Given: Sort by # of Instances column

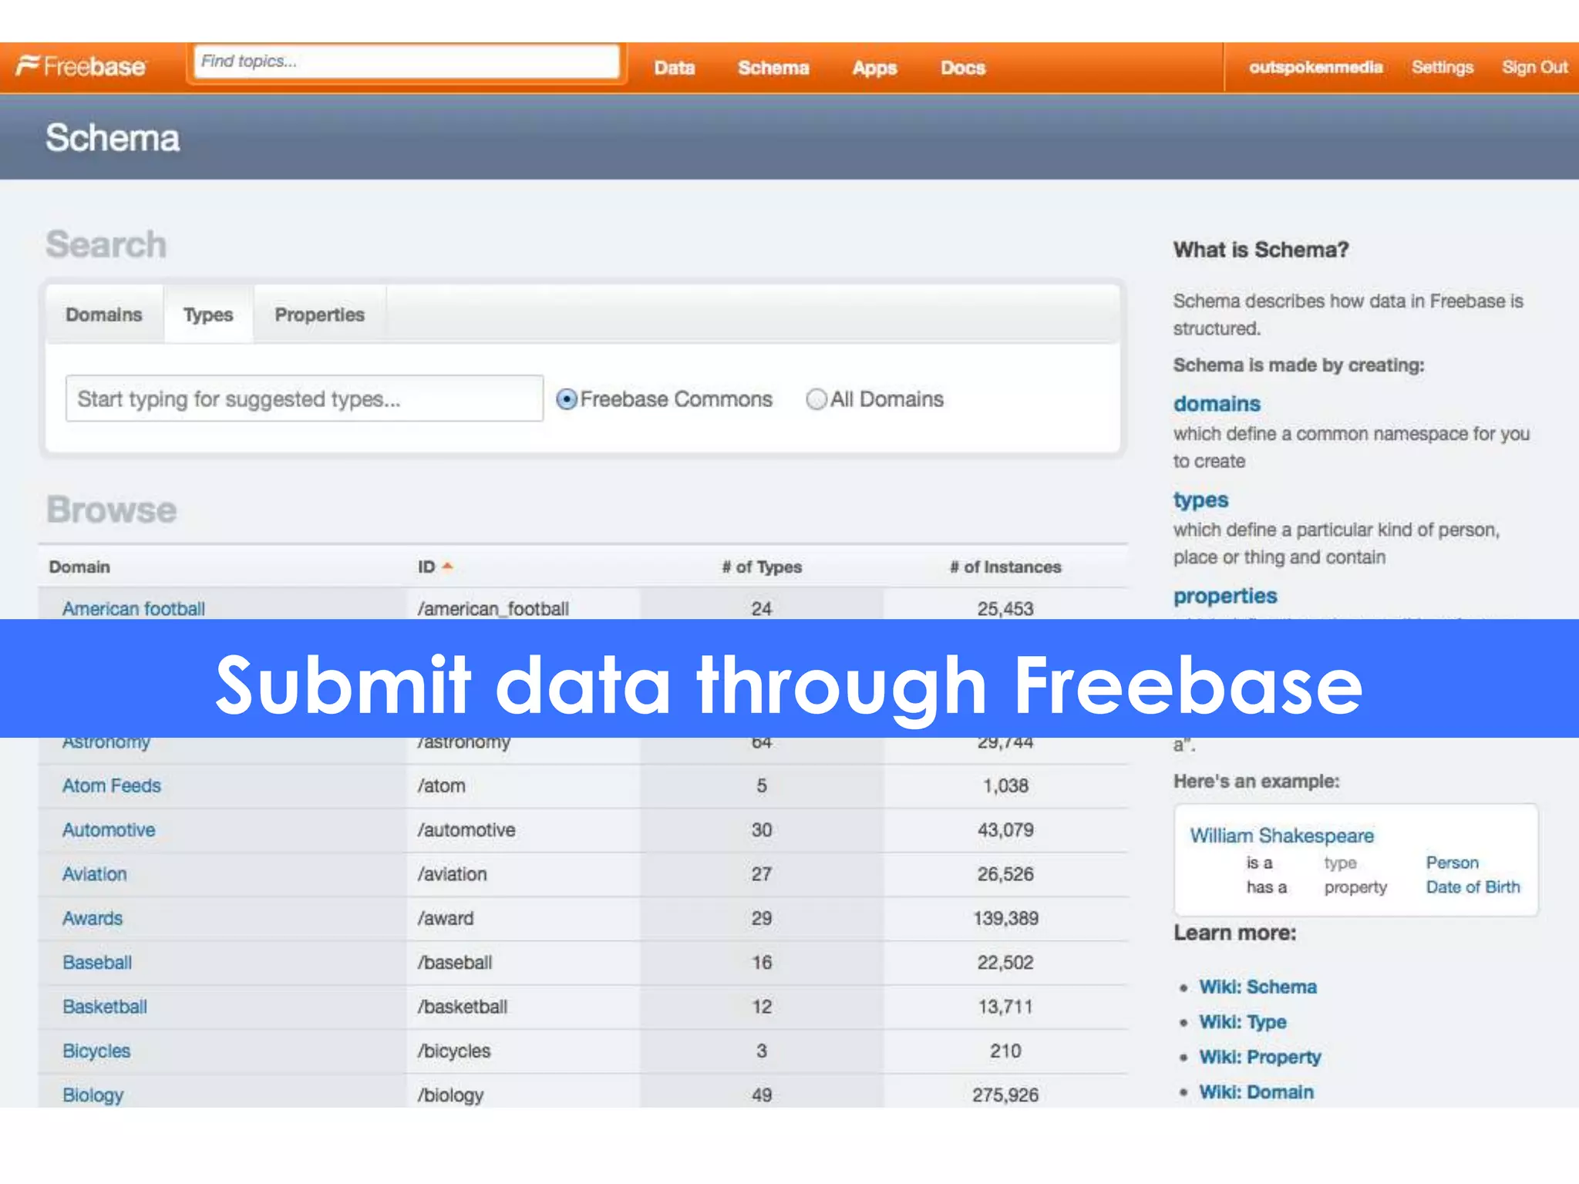Looking at the screenshot, I should tap(1005, 567).
